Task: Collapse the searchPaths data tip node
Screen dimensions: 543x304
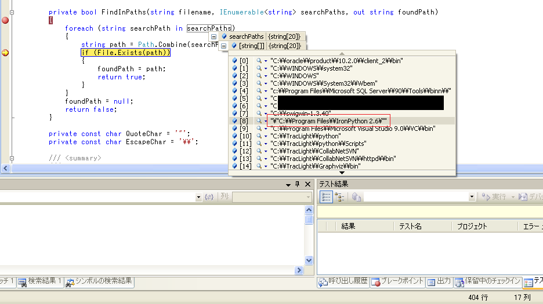Action: pos(213,36)
